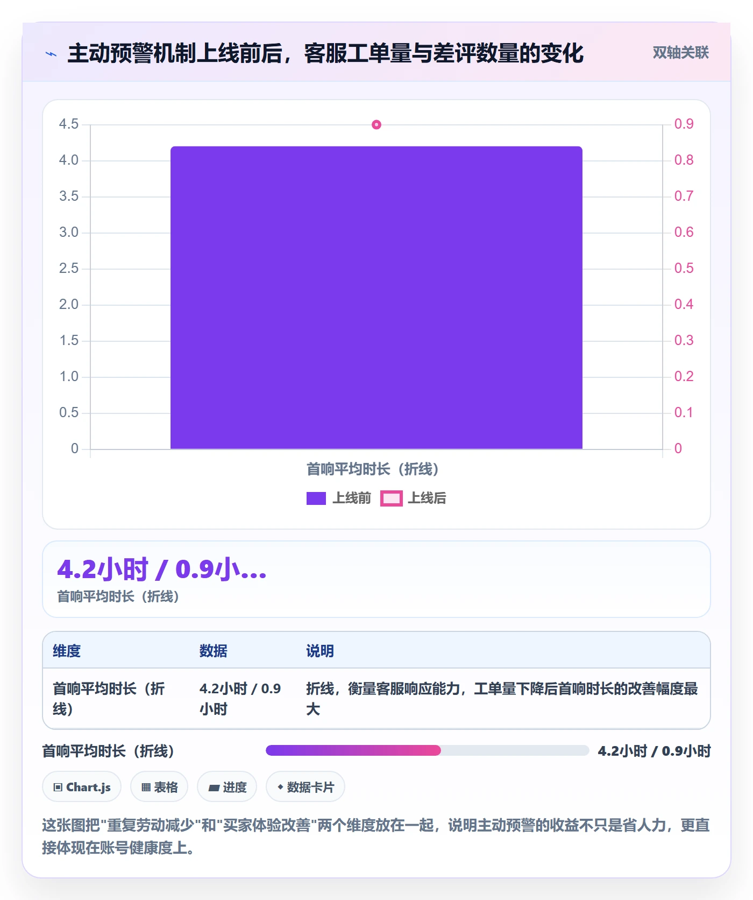The height and width of the screenshot is (900, 753).
Task: Select the 表格 chip
Action: pyautogui.click(x=159, y=787)
